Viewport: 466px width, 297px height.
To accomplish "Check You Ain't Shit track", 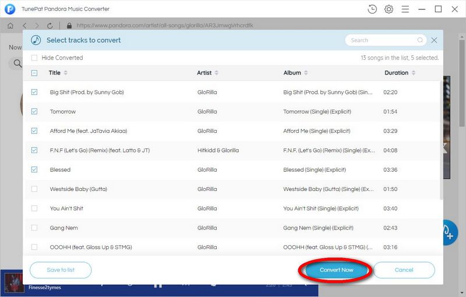I will tap(34, 208).
